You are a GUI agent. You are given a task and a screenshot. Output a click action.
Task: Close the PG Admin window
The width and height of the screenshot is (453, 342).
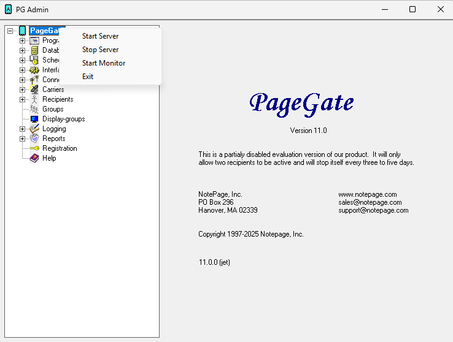pyautogui.click(x=440, y=10)
